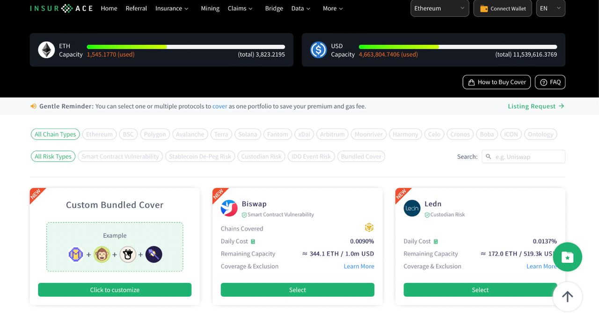The width and height of the screenshot is (599, 313).
Task: Click the monkey example protocol icon
Action: pos(102,255)
